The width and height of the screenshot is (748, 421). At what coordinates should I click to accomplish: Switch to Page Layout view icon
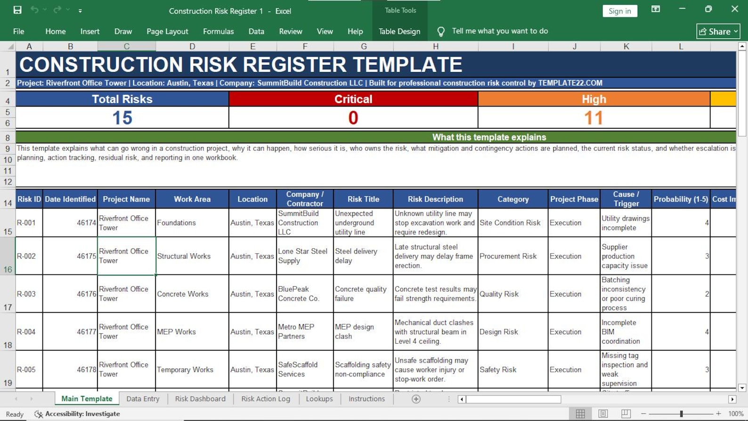pyautogui.click(x=603, y=413)
